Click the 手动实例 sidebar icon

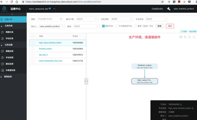pos(2,58)
